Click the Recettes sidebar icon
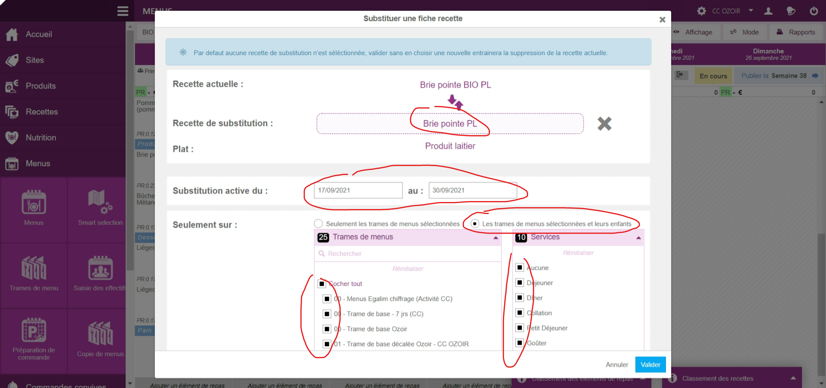This screenshot has width=826, height=388. point(12,112)
